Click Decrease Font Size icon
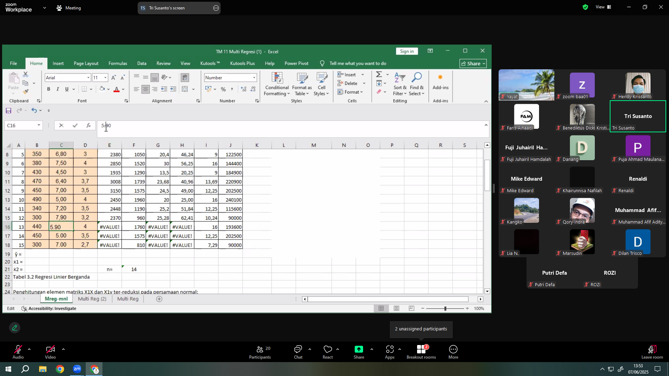The image size is (669, 376). coord(123,78)
